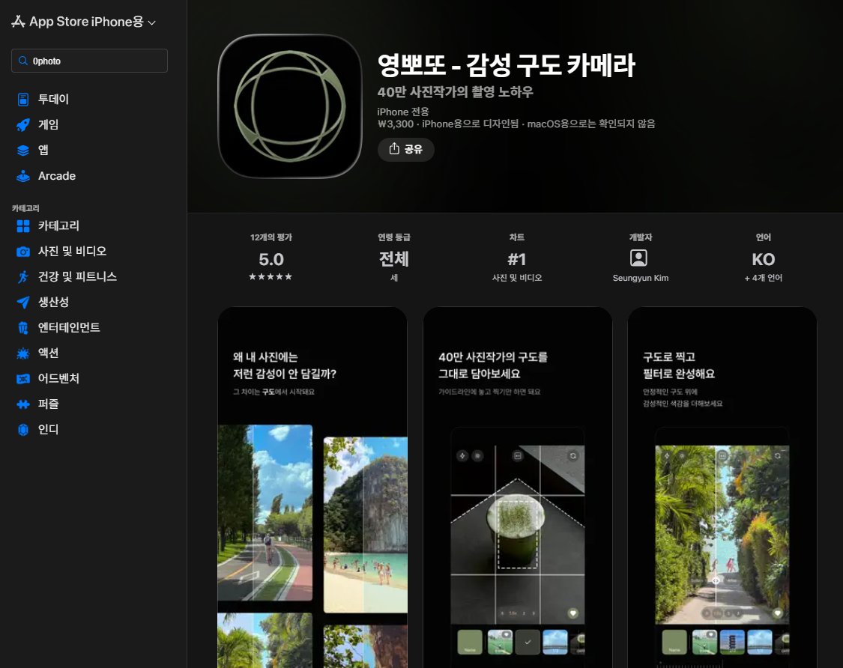Open the 건강 및 피트니스 category

point(77,277)
